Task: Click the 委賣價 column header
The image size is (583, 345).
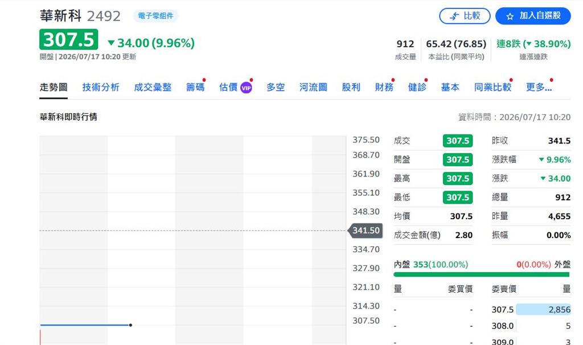Action: (x=504, y=289)
